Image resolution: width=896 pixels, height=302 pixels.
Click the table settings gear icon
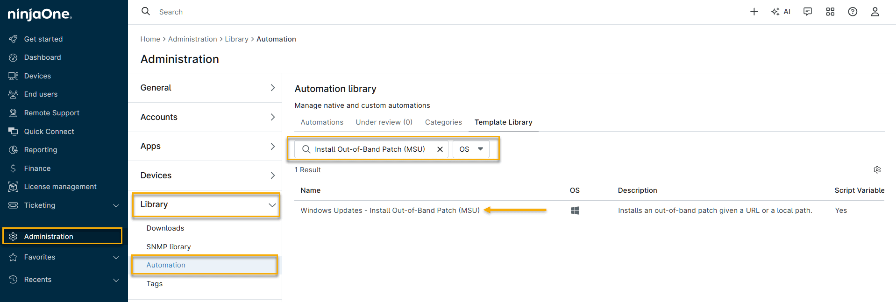877,170
